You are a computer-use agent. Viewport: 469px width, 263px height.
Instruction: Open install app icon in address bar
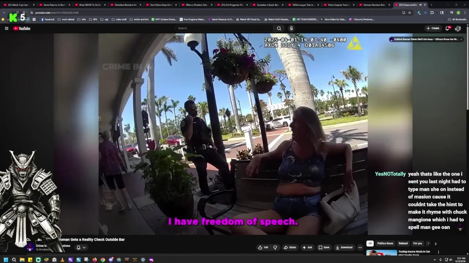click(x=403, y=12)
